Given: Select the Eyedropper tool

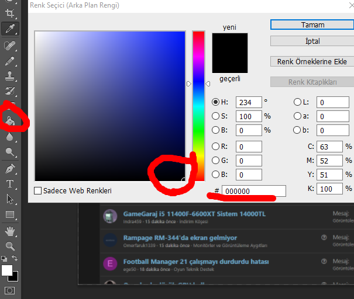Looking at the screenshot, I should (x=10, y=29).
